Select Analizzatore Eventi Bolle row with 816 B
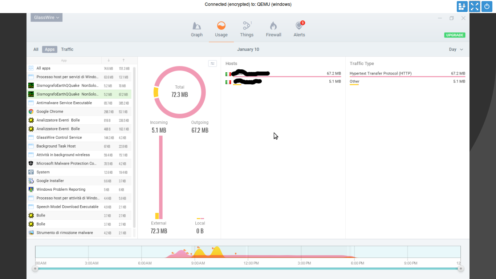 click(x=79, y=120)
